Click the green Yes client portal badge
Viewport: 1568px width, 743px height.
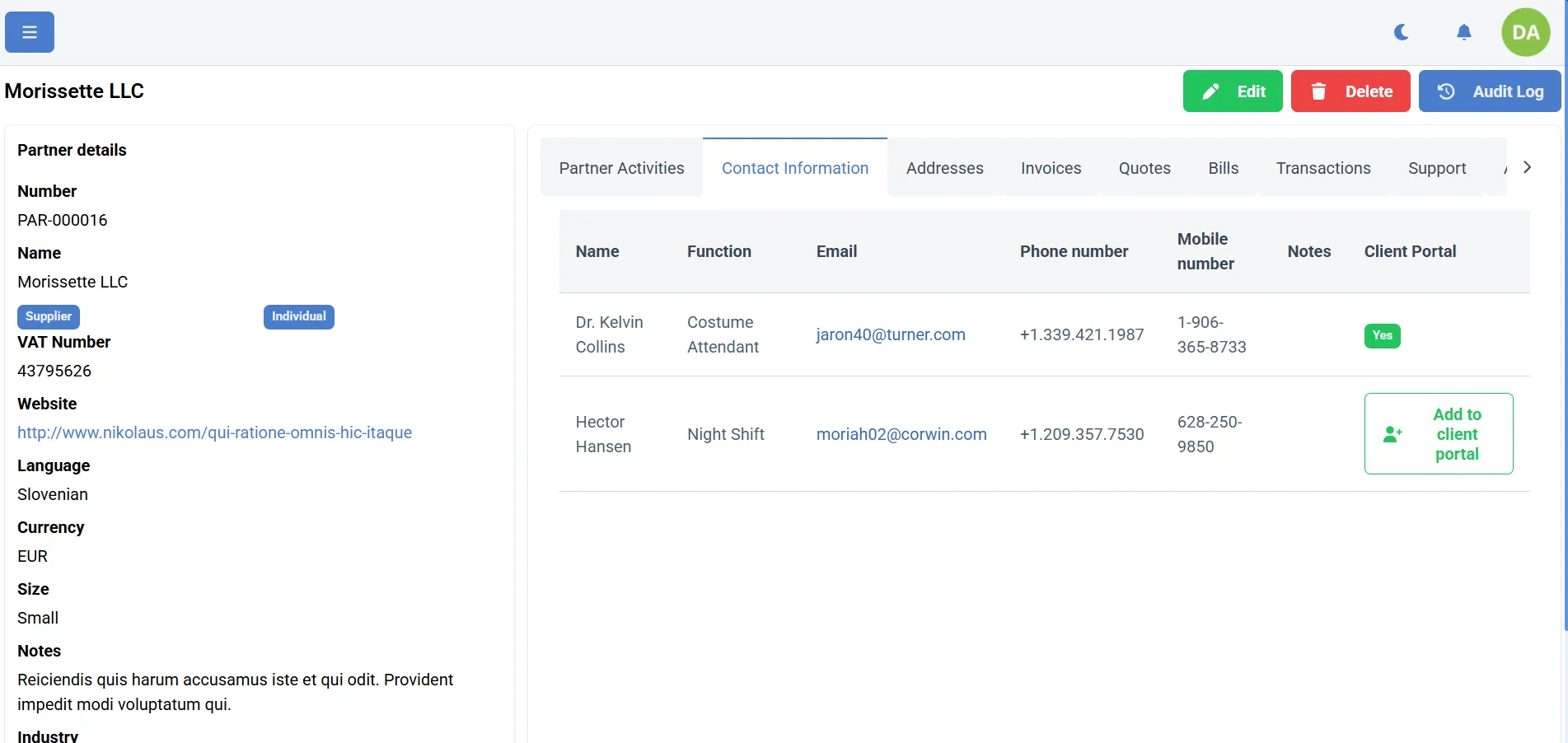pyautogui.click(x=1382, y=335)
